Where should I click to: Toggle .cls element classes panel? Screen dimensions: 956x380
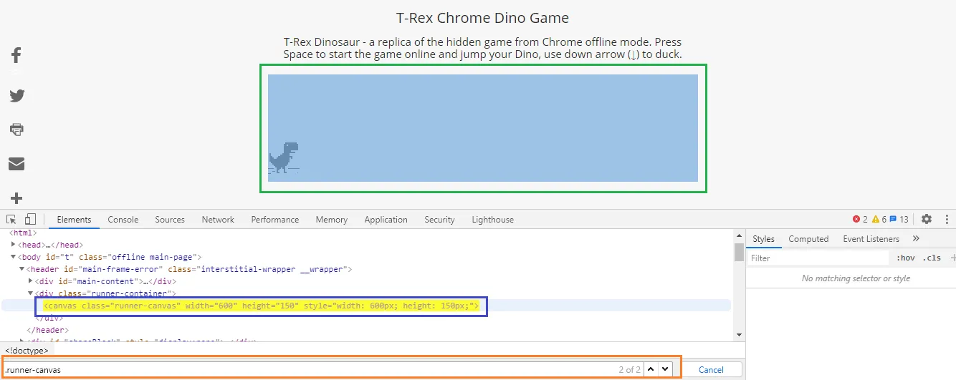tap(932, 258)
